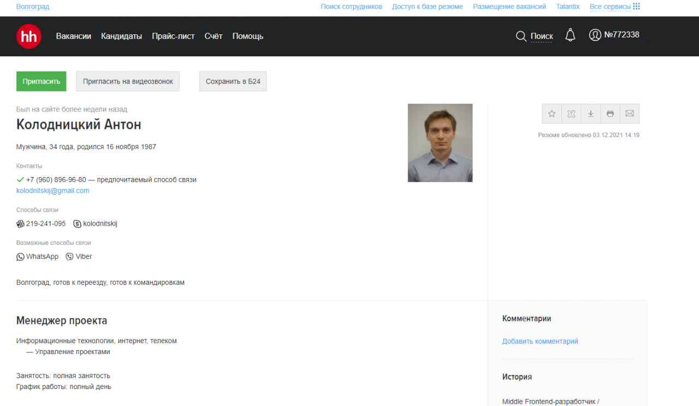
Task: Open the candidate's profile photo
Action: click(x=440, y=143)
